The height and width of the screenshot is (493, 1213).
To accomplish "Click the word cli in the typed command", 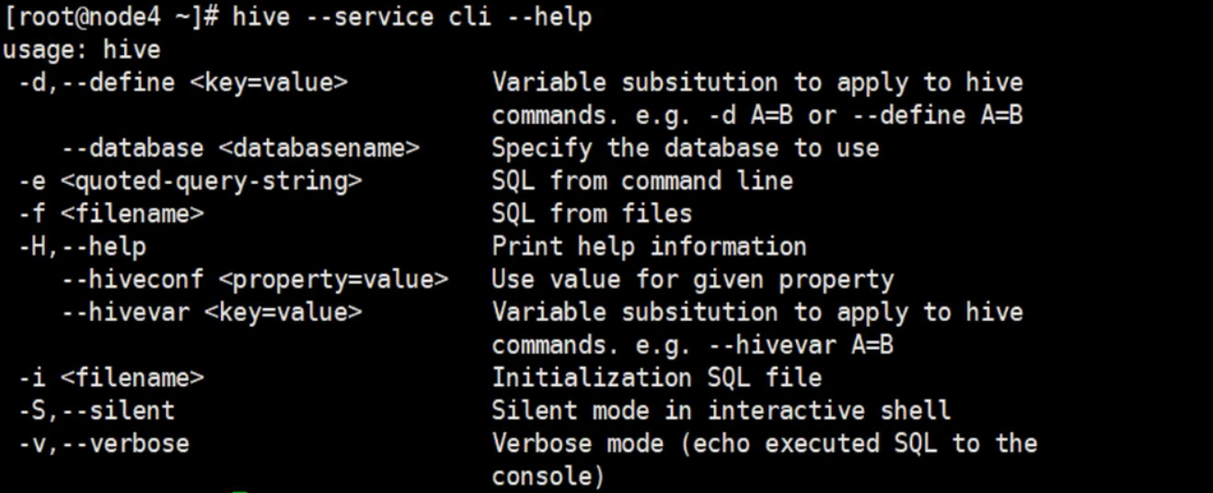I will click(469, 17).
